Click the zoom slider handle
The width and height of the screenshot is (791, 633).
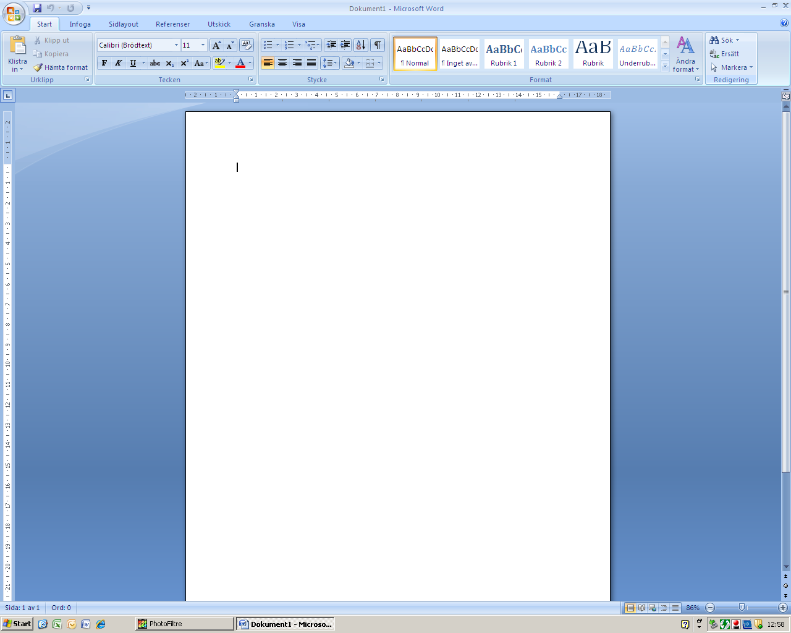click(x=742, y=608)
